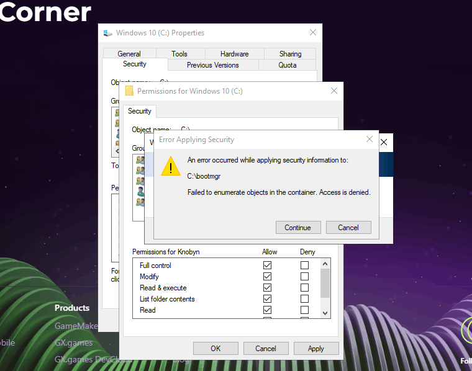This screenshot has width=472, height=371.
Task: Toggle Allow checkbox for Full control
Action: pos(267,265)
